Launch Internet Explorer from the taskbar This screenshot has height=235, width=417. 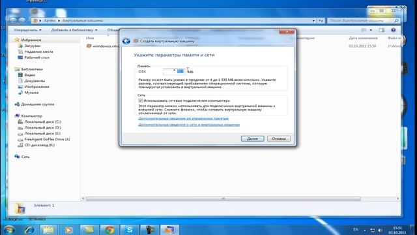29,230
